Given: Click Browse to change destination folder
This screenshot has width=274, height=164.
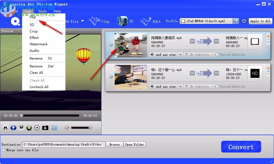Looking at the screenshot, I should 114,144.
